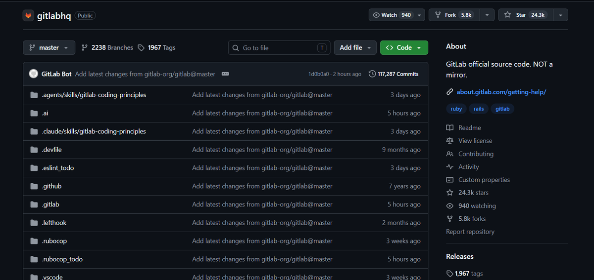Click the commit history clock icon
Screen dimensions: 594x280
372,74
